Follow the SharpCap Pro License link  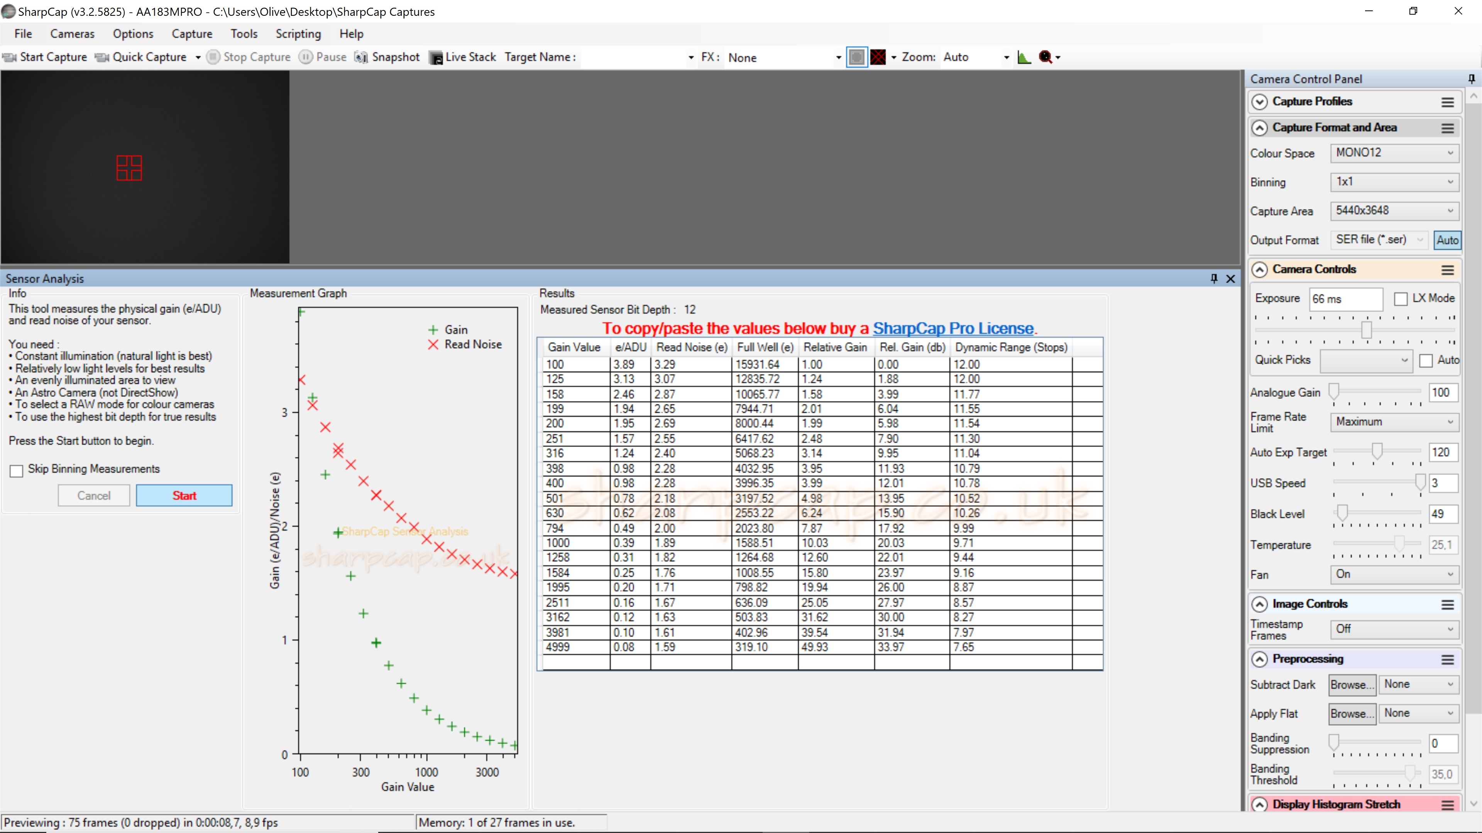953,328
